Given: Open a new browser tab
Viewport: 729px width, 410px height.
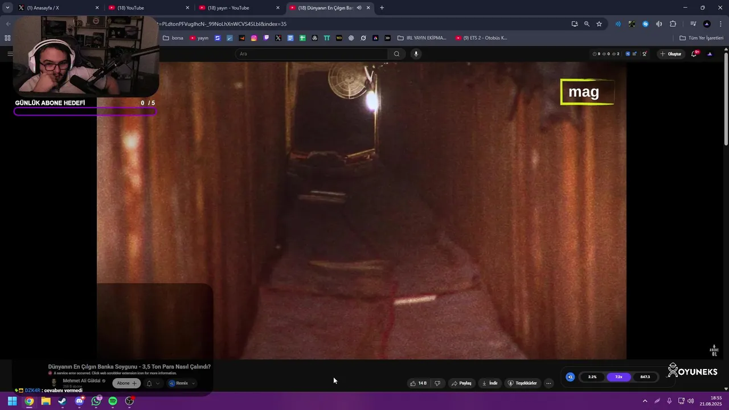Looking at the screenshot, I should (x=382, y=8).
